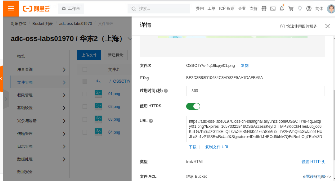This screenshot has height=181, width=335.
Task: Click the 上传文件 button
Action: [89, 55]
